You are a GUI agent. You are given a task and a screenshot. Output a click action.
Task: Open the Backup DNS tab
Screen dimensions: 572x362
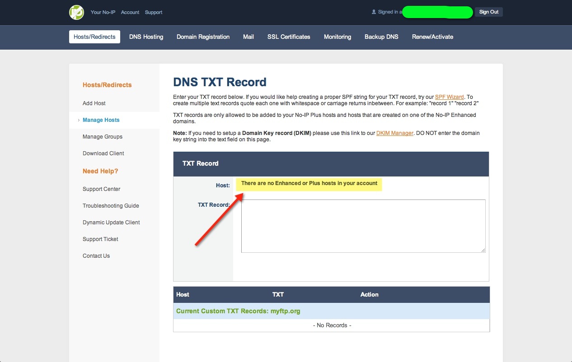point(381,37)
